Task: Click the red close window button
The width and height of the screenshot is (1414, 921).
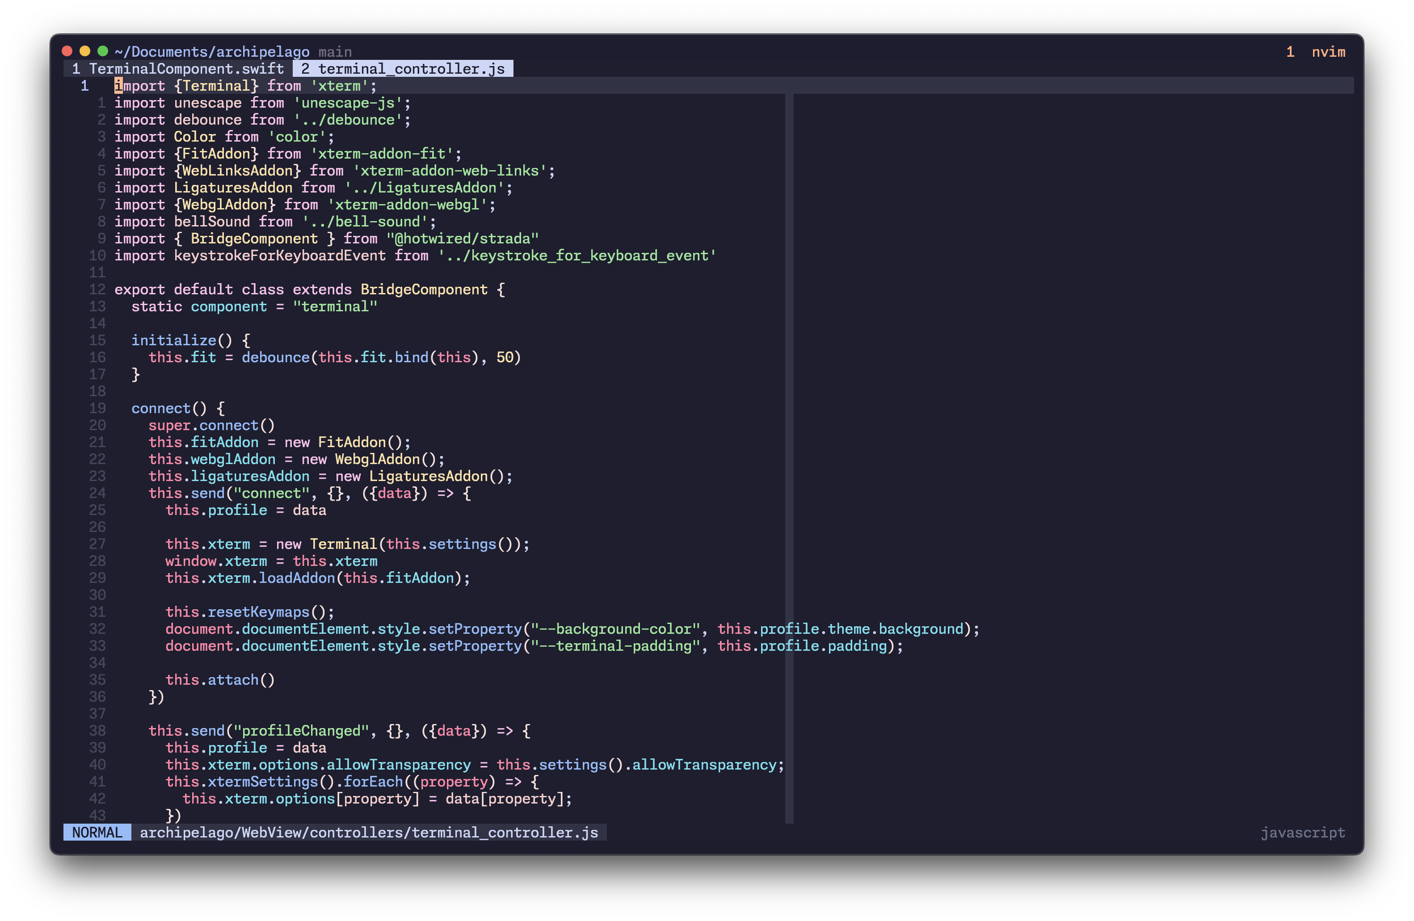Action: tap(67, 52)
